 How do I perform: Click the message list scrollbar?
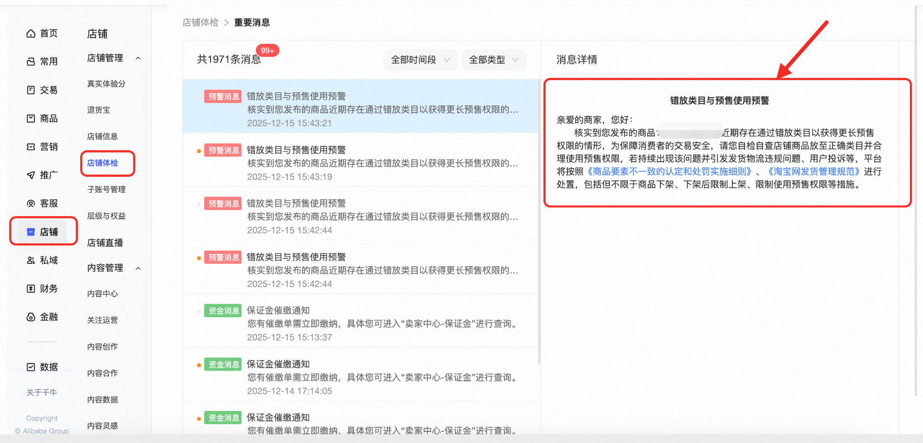click(539, 221)
